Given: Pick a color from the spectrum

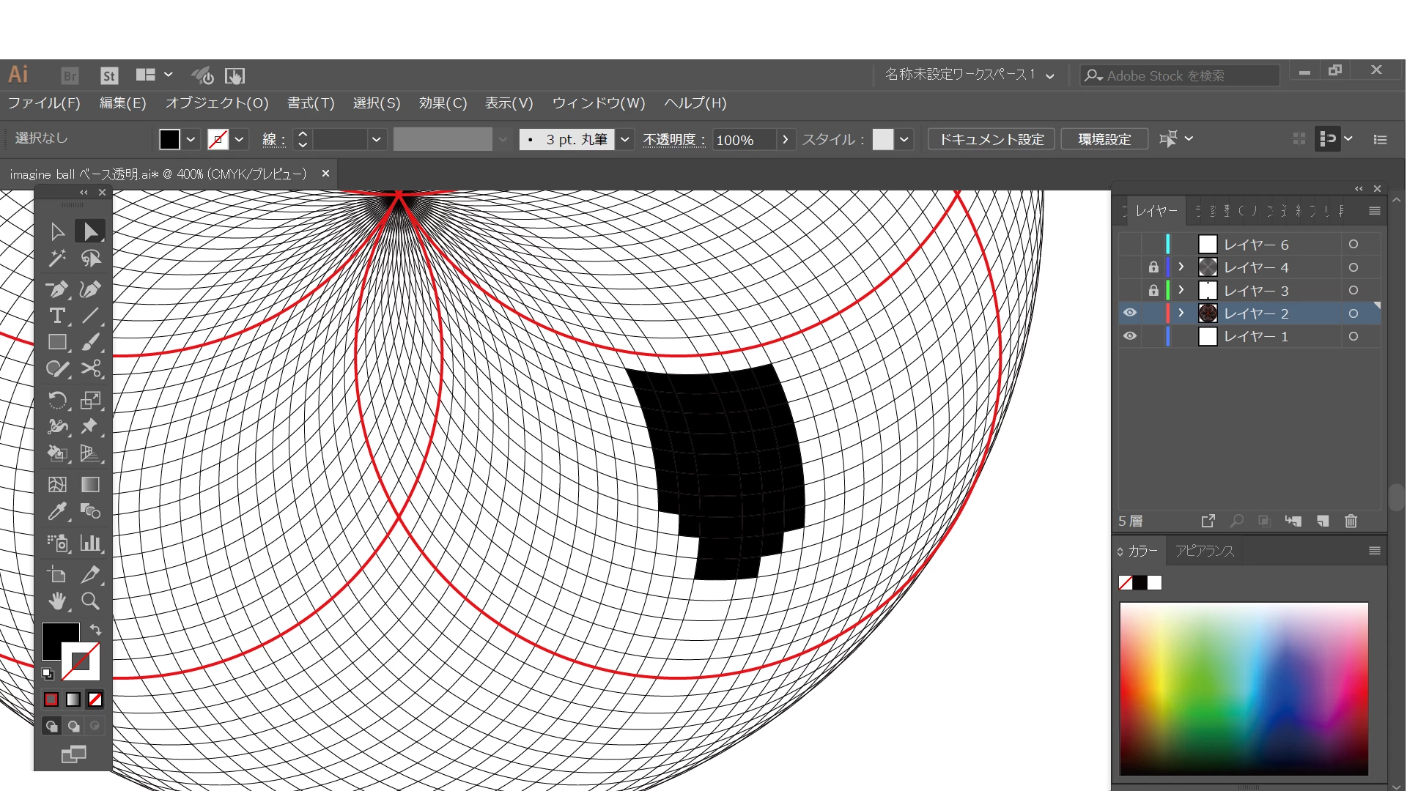Looking at the screenshot, I should point(1244,688).
